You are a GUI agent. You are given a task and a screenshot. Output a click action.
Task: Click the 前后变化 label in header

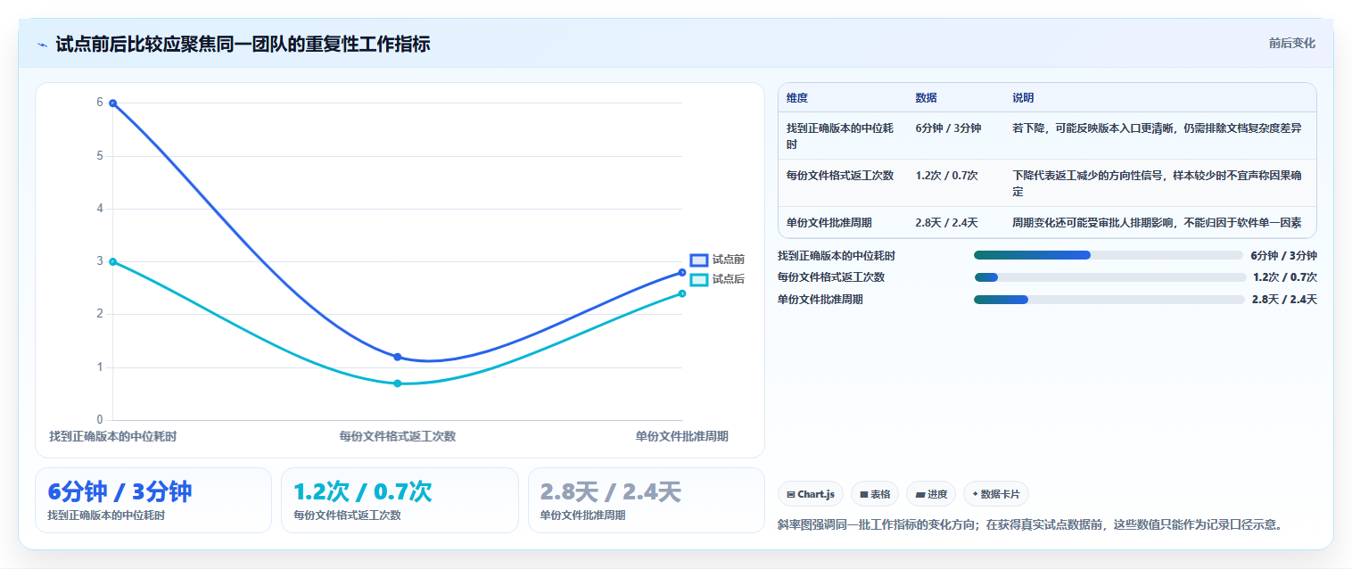1291,43
